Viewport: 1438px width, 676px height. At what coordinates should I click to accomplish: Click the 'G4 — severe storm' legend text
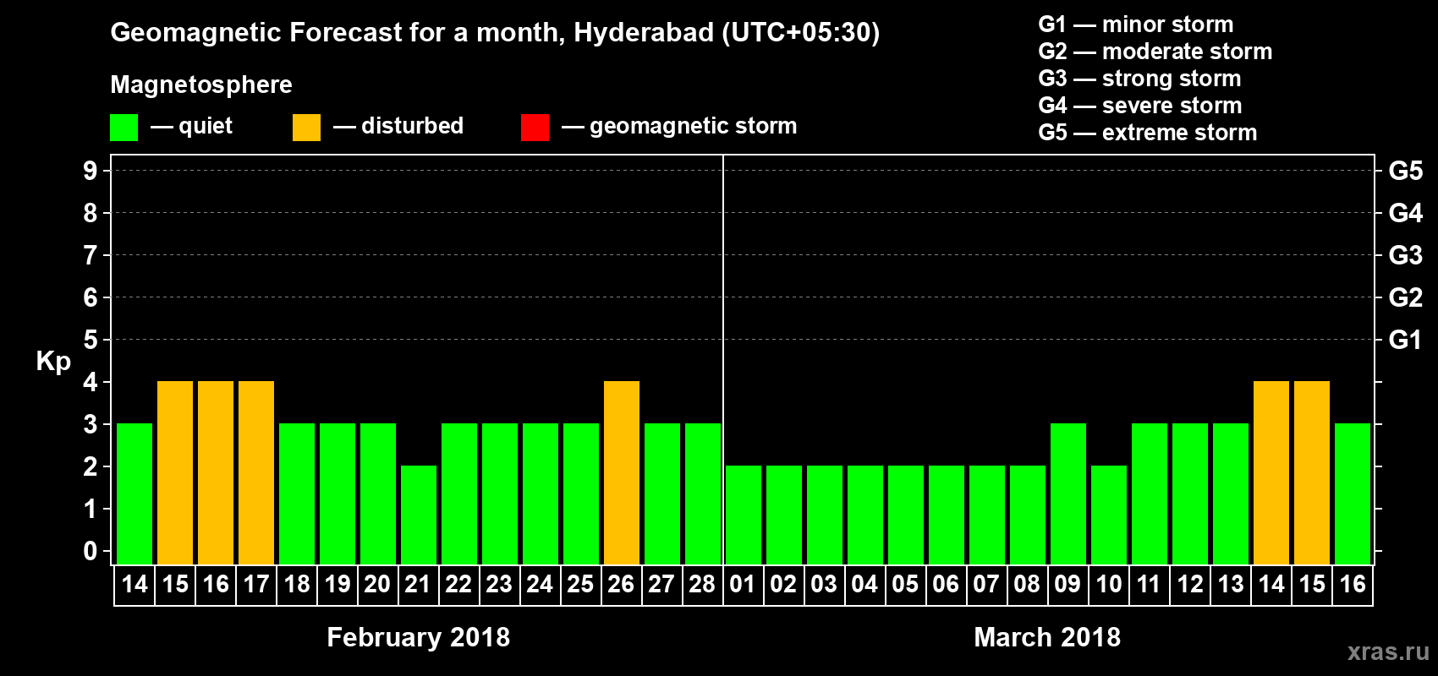pyautogui.click(x=1140, y=106)
